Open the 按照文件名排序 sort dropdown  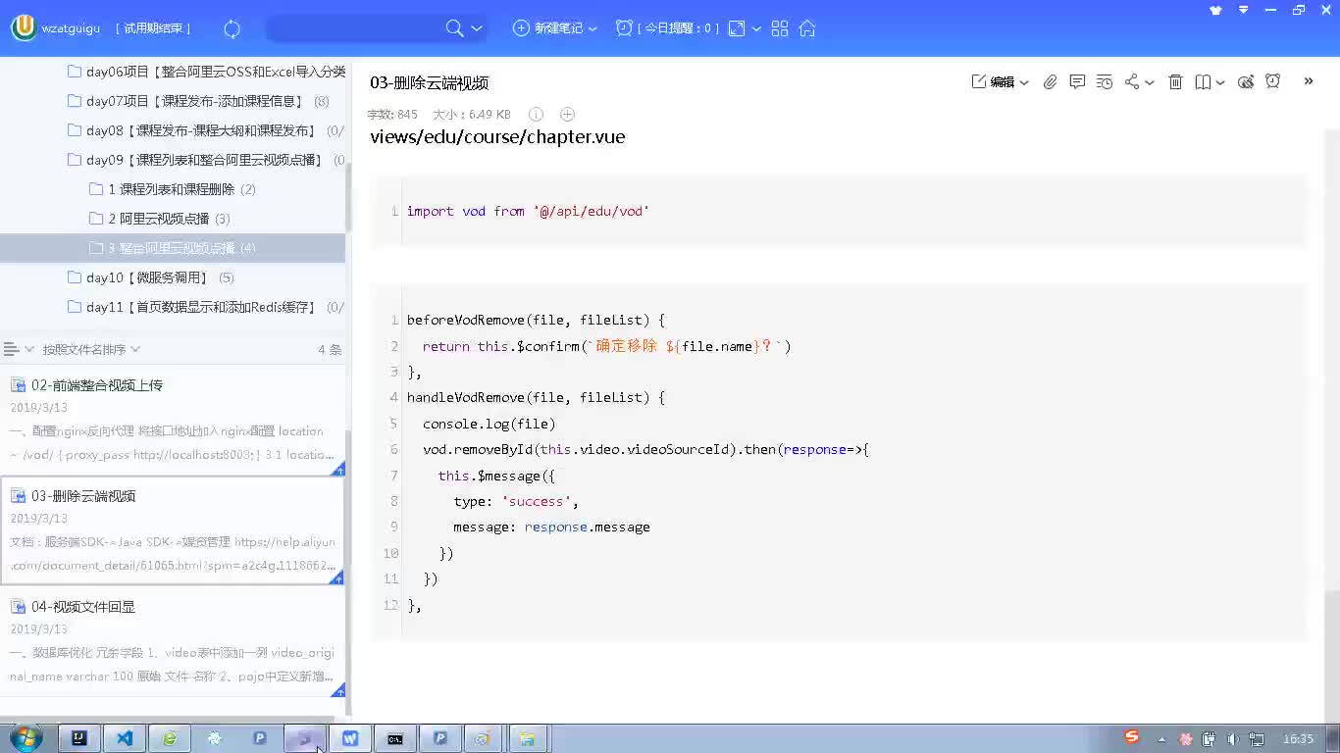pyautogui.click(x=91, y=349)
